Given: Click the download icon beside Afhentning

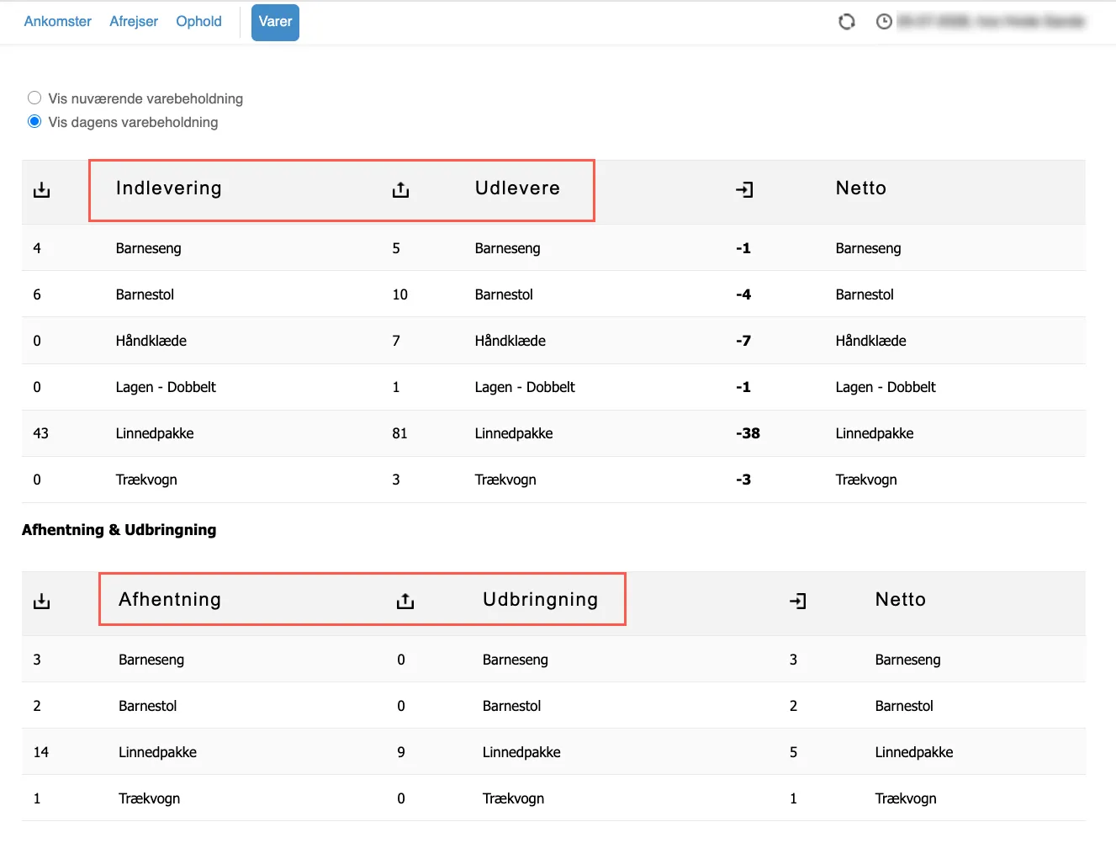Looking at the screenshot, I should [42, 601].
